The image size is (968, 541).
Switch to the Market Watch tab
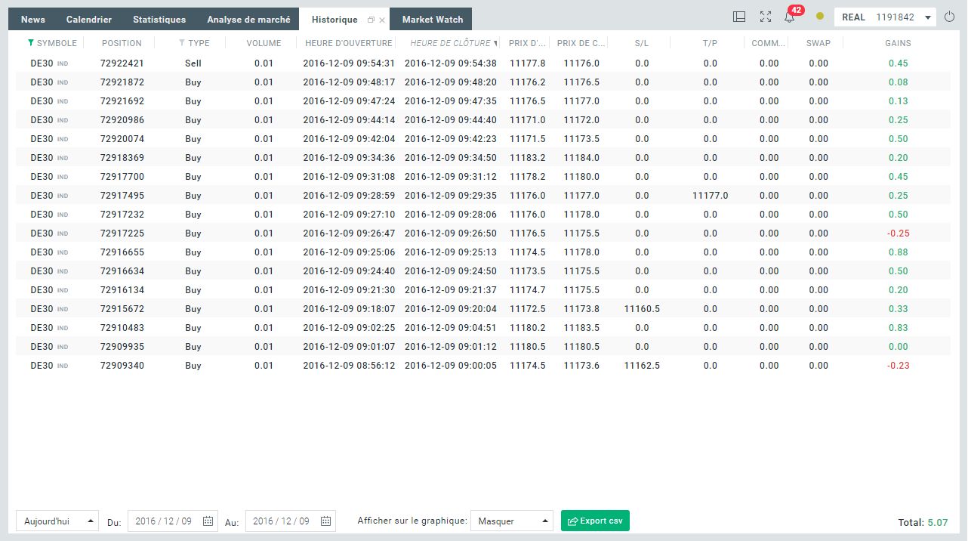[x=433, y=20]
